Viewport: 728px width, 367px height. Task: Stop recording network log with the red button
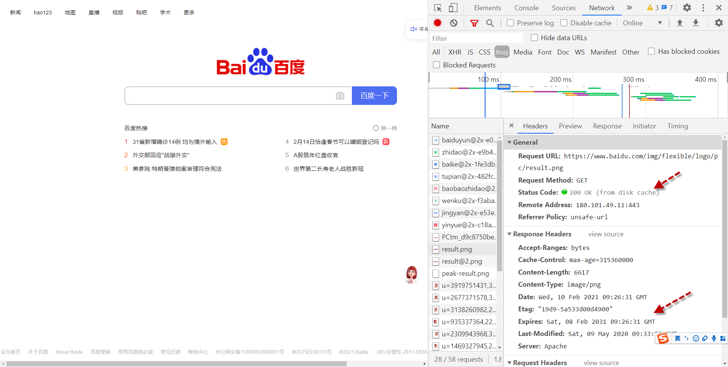click(x=438, y=23)
